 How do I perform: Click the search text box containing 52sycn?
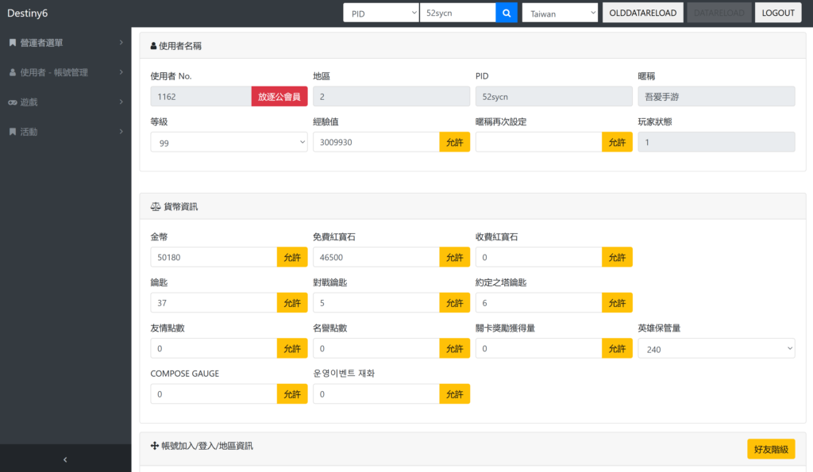pos(457,13)
